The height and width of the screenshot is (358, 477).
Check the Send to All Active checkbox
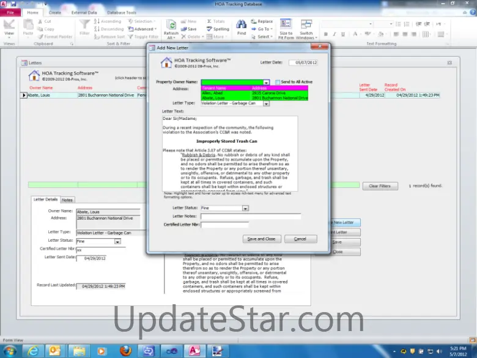point(278,82)
